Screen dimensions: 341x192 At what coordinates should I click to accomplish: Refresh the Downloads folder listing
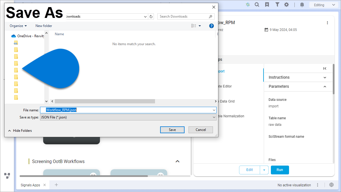click(x=151, y=16)
